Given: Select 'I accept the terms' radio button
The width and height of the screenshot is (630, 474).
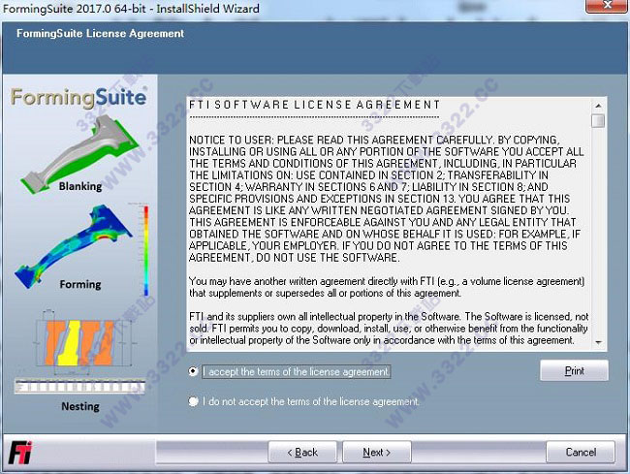Looking at the screenshot, I should click(193, 371).
